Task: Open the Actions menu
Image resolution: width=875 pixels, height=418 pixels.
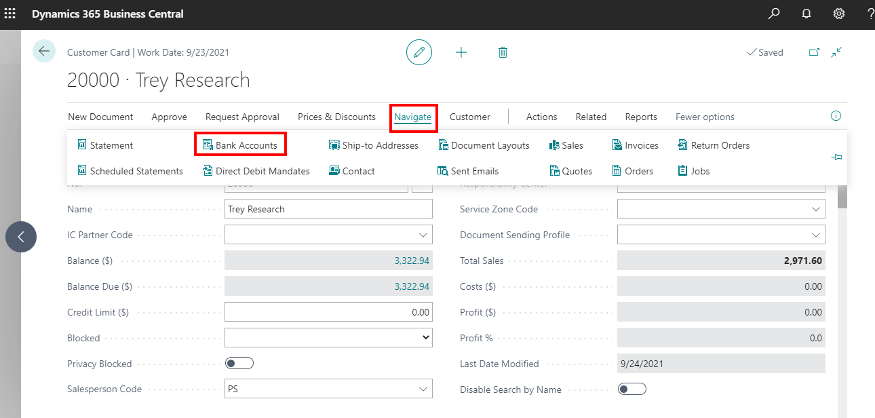Action: point(541,117)
